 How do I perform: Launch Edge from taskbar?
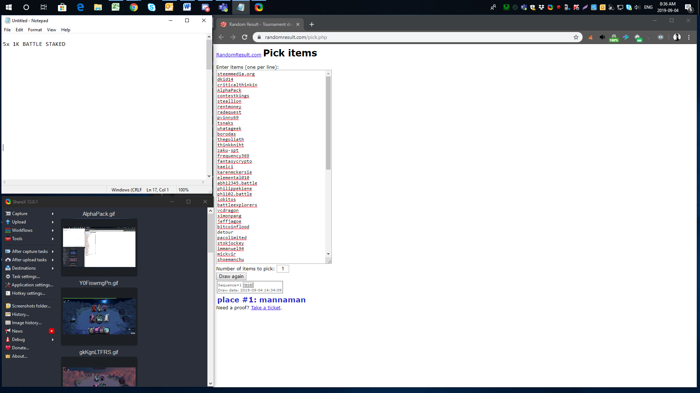(80, 7)
